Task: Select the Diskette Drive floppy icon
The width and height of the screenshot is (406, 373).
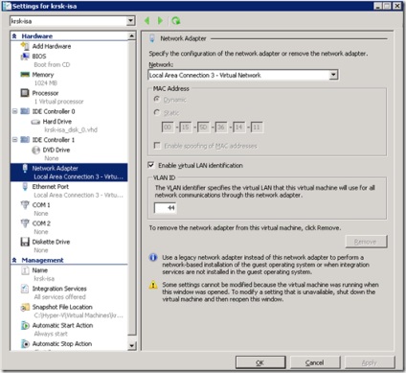Action: point(25,242)
